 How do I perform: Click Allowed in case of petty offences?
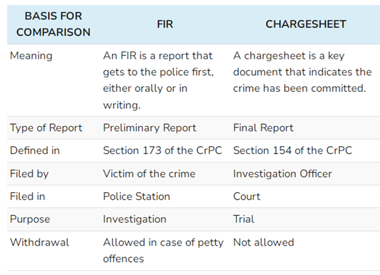(x=163, y=251)
